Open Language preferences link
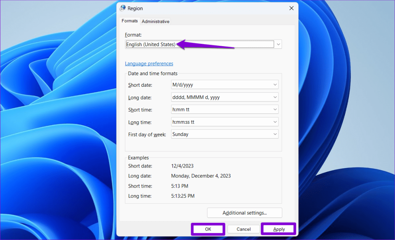Image resolution: width=395 pixels, height=240 pixels. click(149, 63)
